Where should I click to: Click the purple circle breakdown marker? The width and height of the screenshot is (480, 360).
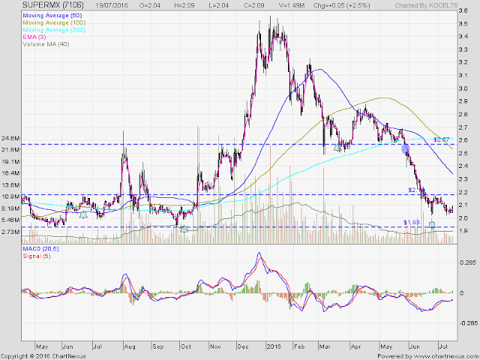(x=405, y=148)
